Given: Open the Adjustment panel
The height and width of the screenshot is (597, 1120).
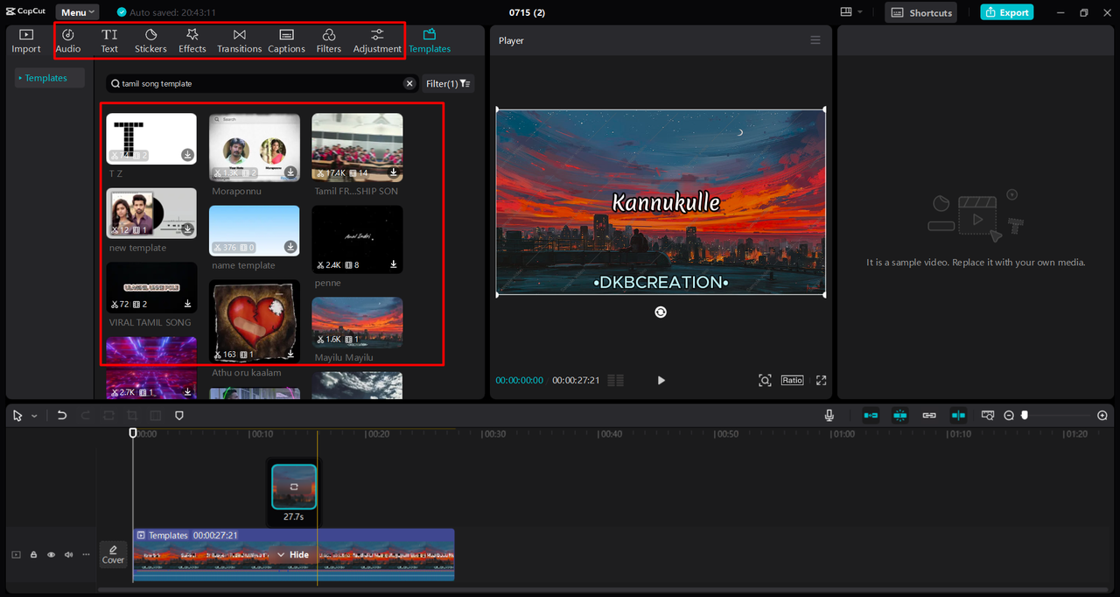Looking at the screenshot, I should coord(377,40).
